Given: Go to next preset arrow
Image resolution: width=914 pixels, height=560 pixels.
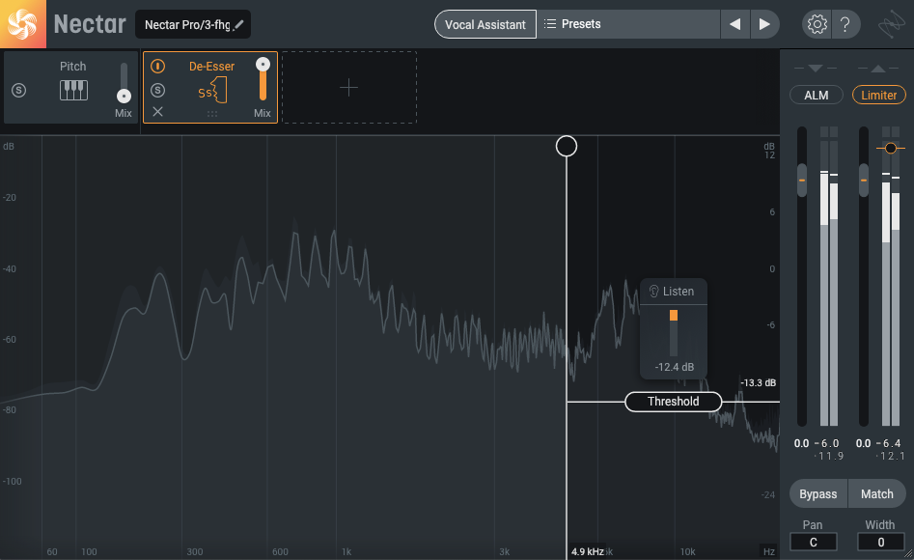Looking at the screenshot, I should pyautogui.click(x=764, y=24).
